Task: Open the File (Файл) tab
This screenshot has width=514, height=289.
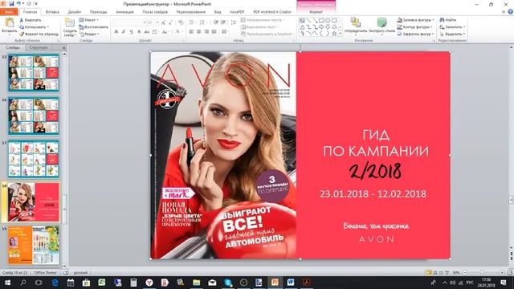Action: (9, 12)
